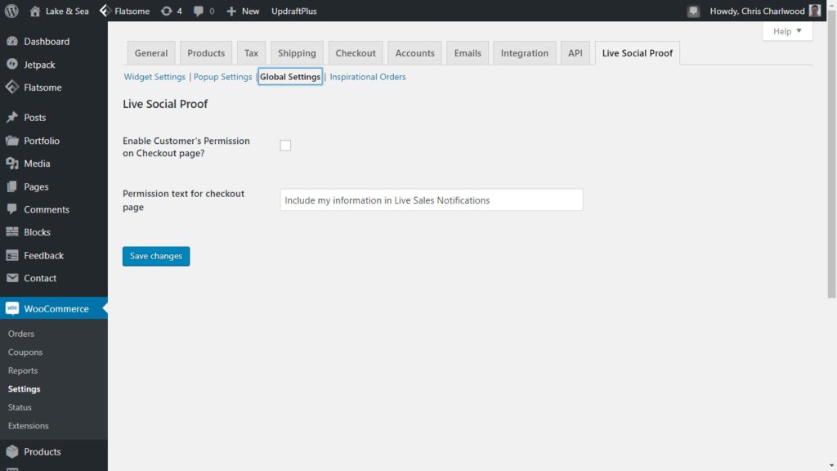The image size is (837, 471).
Task: Switch to the Integration tab
Action: (524, 53)
